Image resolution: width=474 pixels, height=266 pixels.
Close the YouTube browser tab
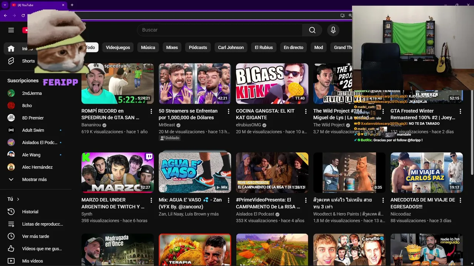pyautogui.click(x=63, y=5)
